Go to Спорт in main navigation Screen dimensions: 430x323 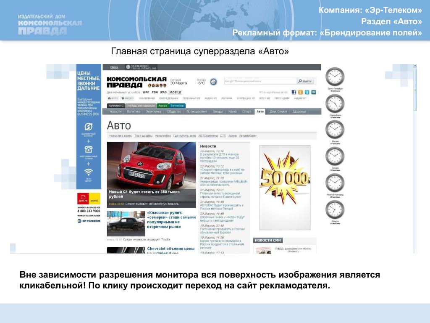pyautogui.click(x=246, y=111)
